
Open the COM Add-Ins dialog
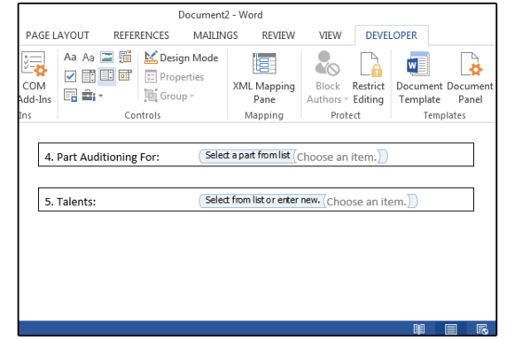click(x=35, y=78)
